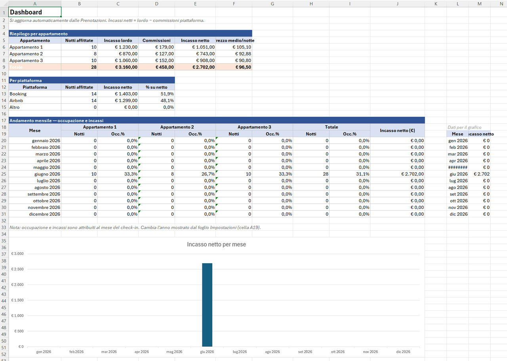Select the € 1.230,00 gross income cell
Viewport: 507px width, 361px height.
[x=119, y=47]
